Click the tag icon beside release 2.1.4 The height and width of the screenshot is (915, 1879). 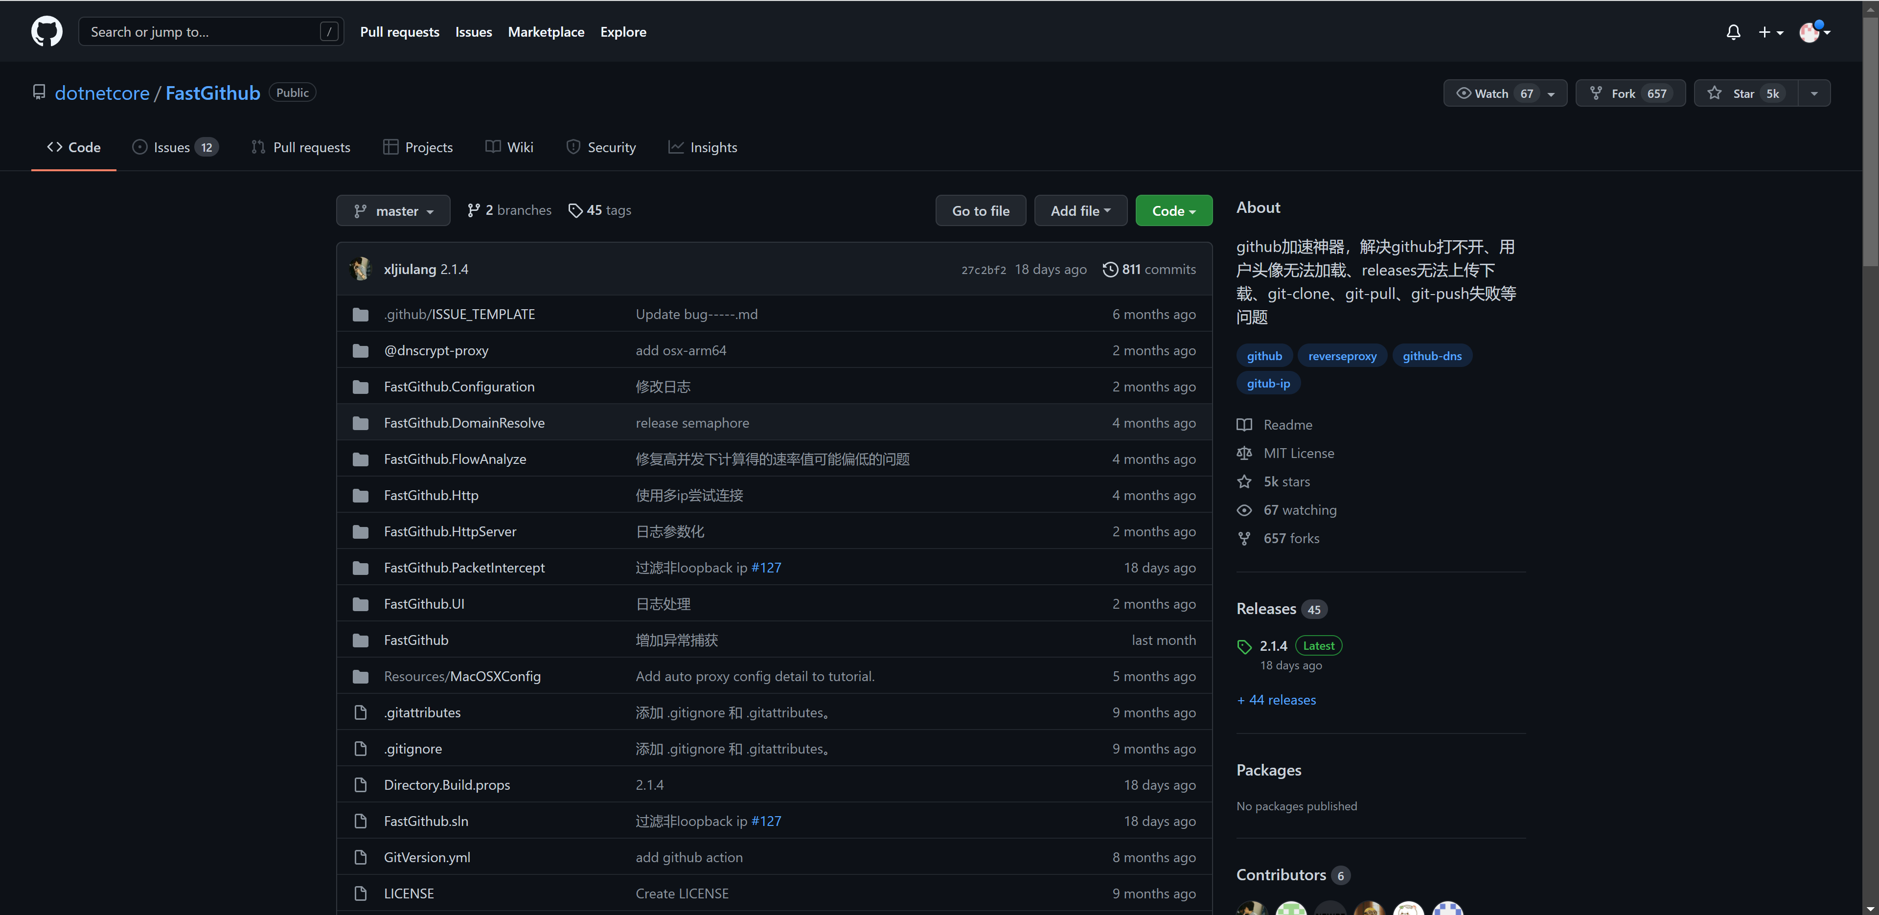(1244, 646)
